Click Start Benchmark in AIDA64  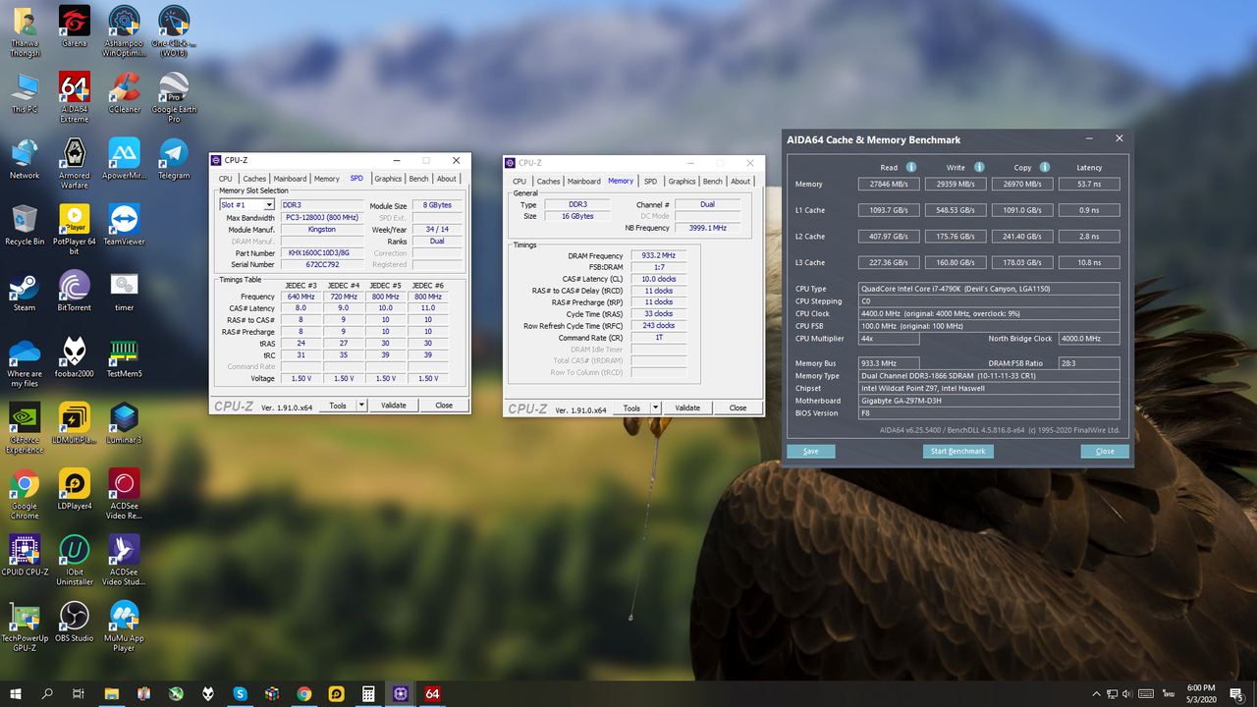tap(957, 451)
